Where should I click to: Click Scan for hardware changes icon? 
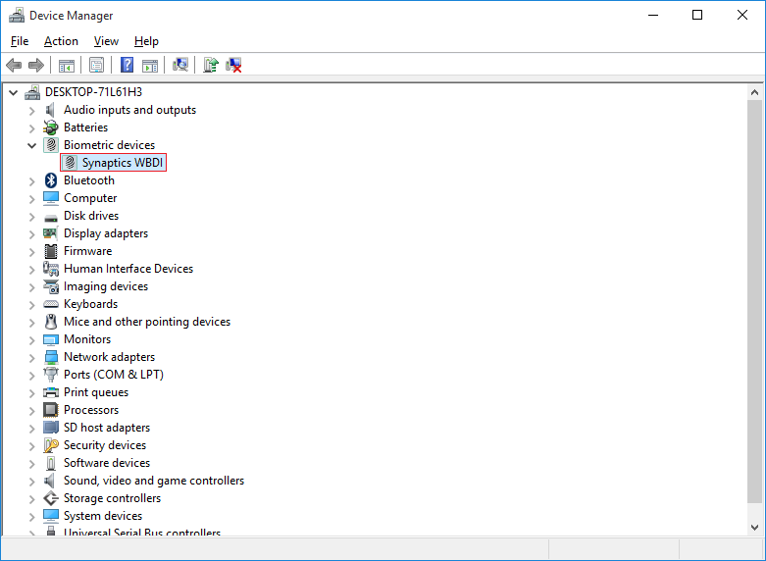click(180, 65)
